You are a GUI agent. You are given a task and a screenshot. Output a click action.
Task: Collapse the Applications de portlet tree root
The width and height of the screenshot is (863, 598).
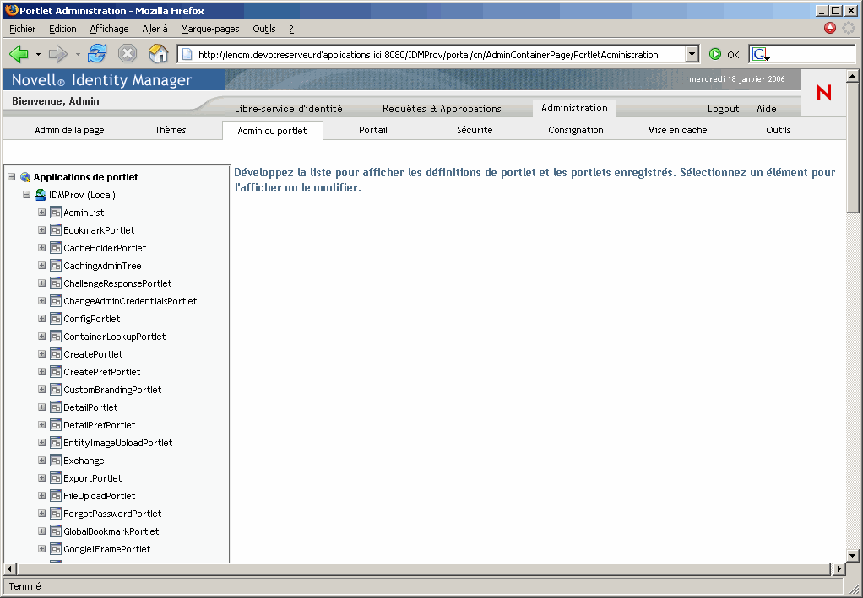12,177
